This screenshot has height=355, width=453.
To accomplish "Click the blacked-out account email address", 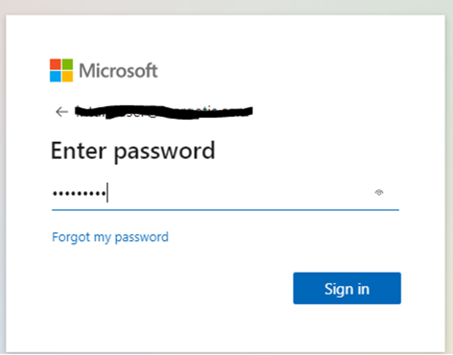I will [x=163, y=112].
